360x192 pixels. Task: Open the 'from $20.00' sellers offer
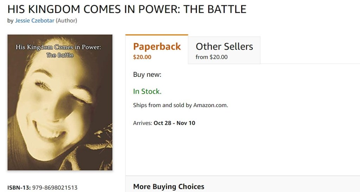pos(211,57)
